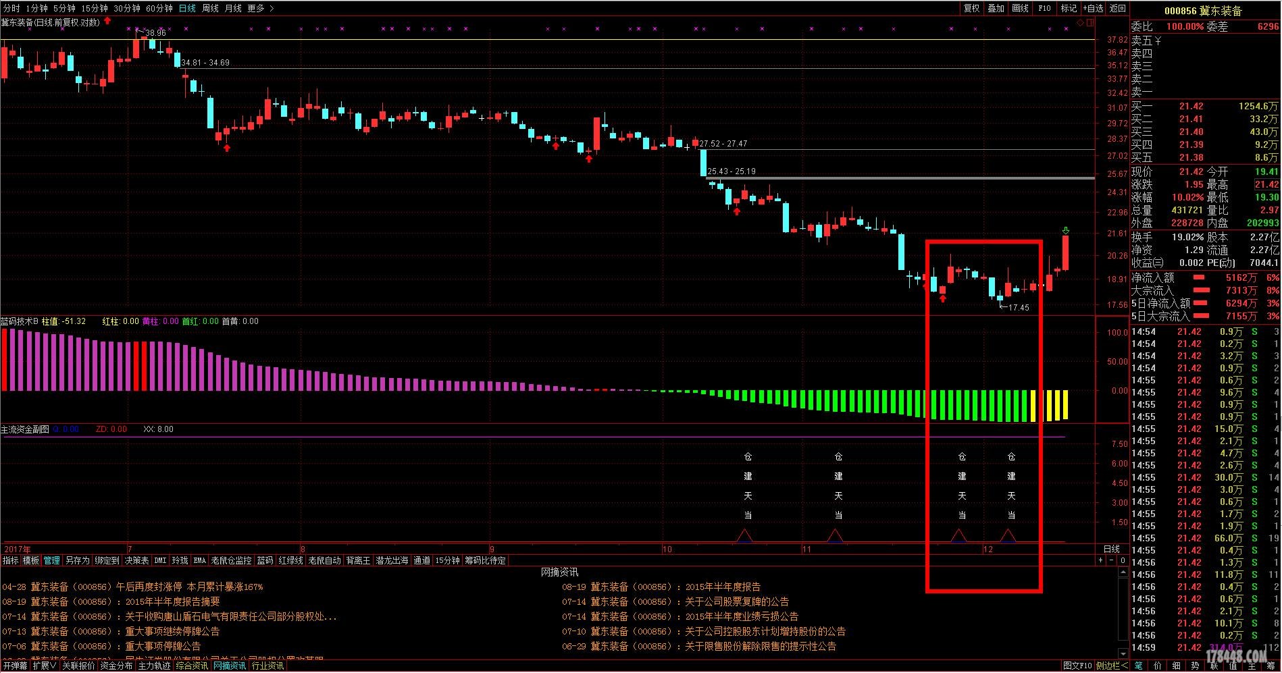Open the 综合资讯 tab
The height and width of the screenshot is (673, 1282).
tap(192, 666)
